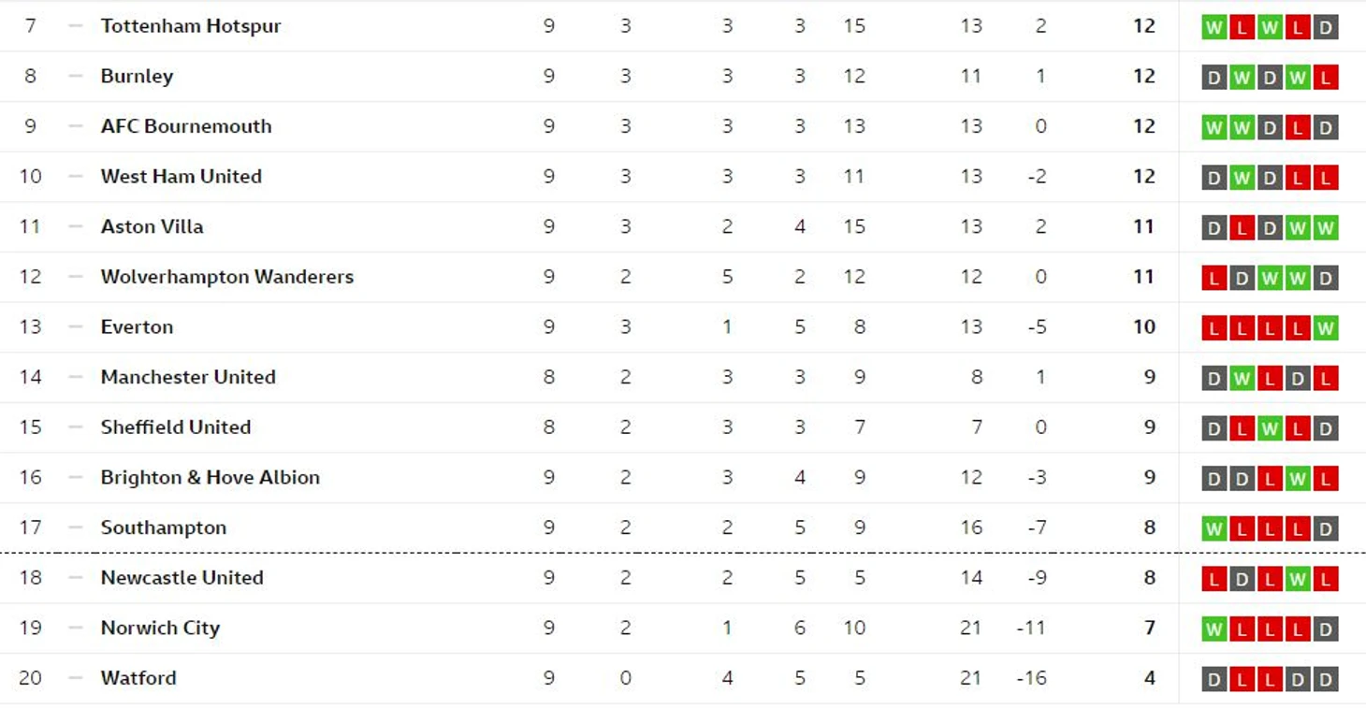Open the Tottenham Hotspur team link

pyautogui.click(x=191, y=26)
